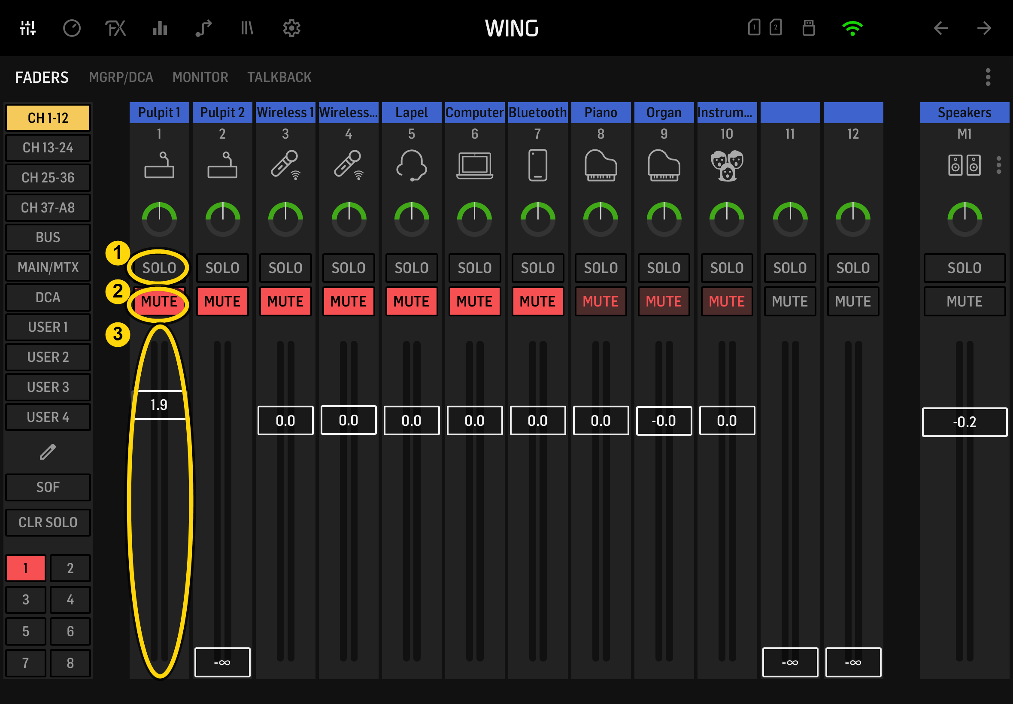Select the Organ channel icon
Screen dimensions: 1013x704
point(664,165)
